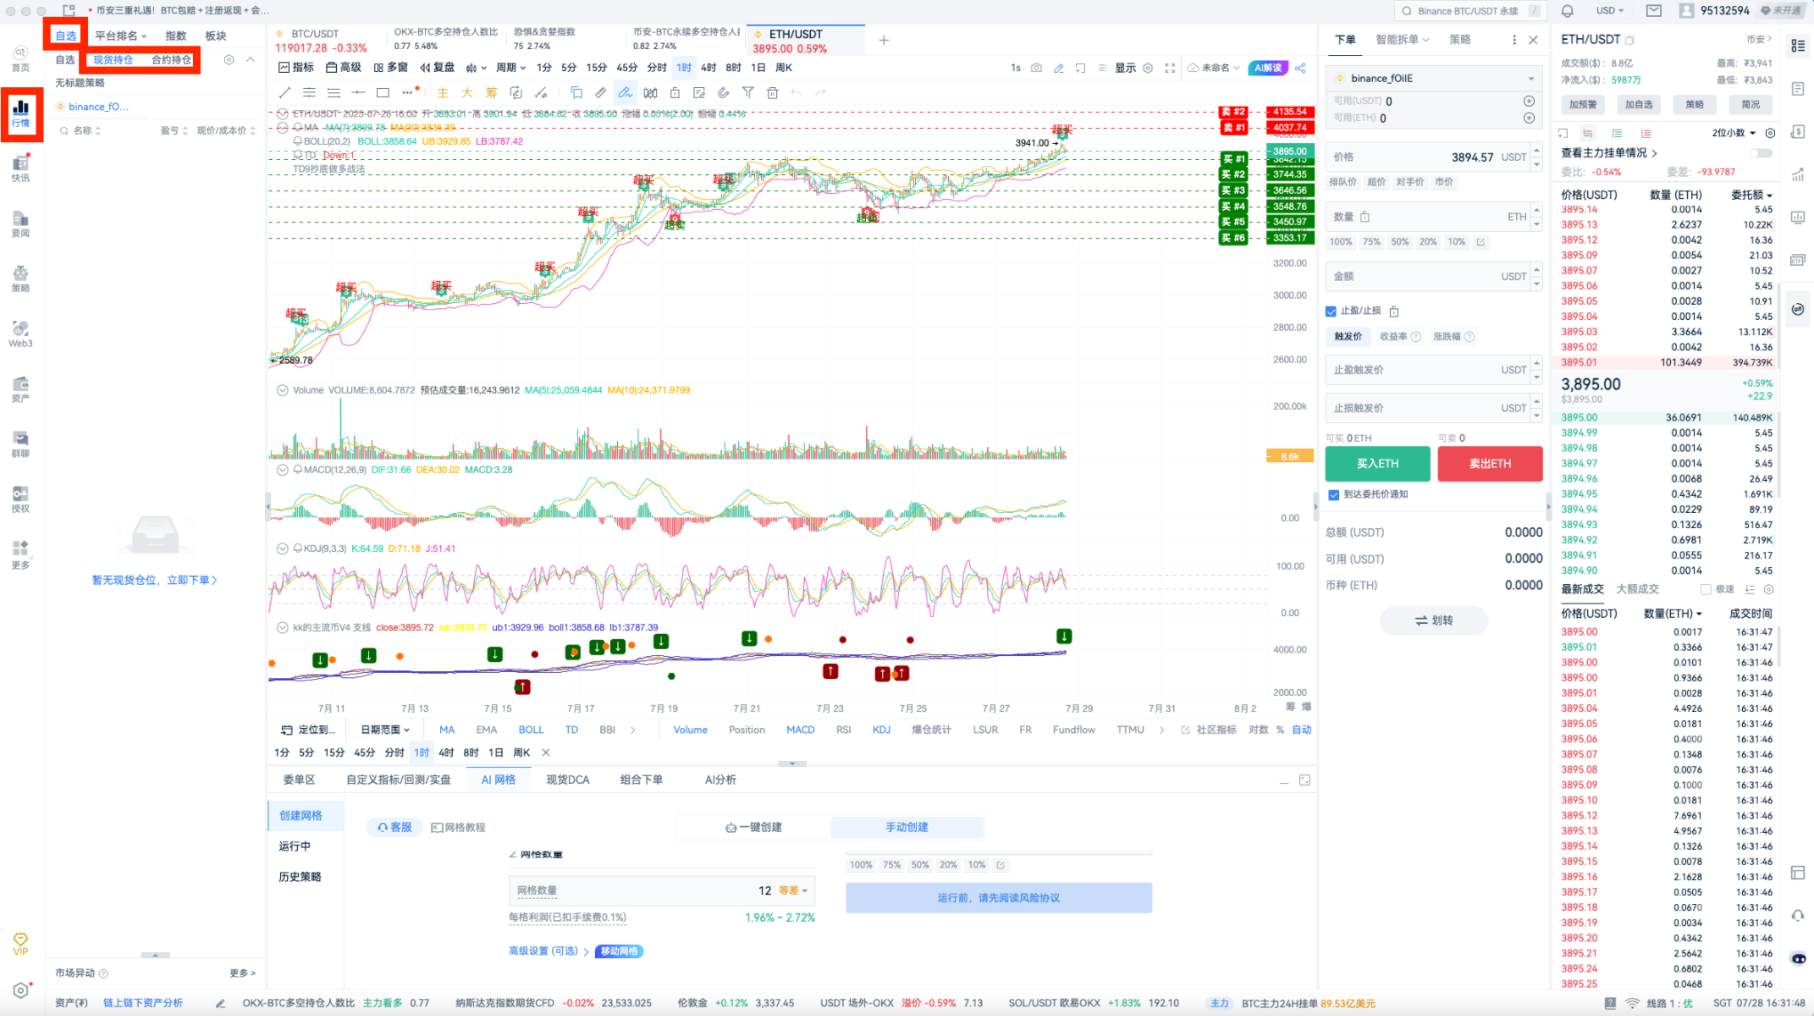The width and height of the screenshot is (1814, 1016).
Task: Click 划转 transfer button
Action: click(1433, 620)
